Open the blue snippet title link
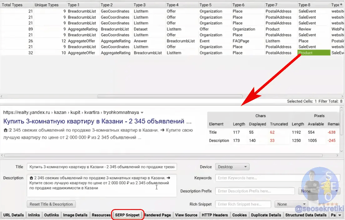345x220 pixels. pyautogui.click(x=97, y=121)
